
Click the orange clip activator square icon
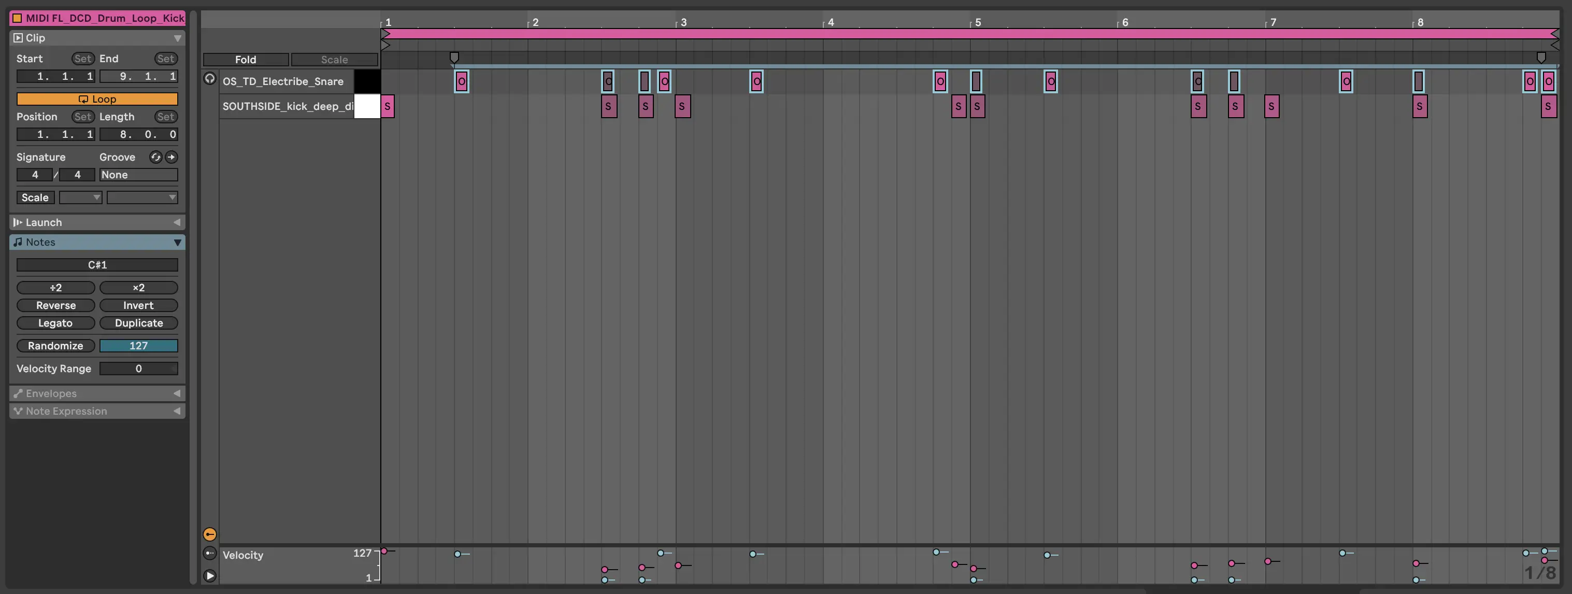click(x=17, y=18)
